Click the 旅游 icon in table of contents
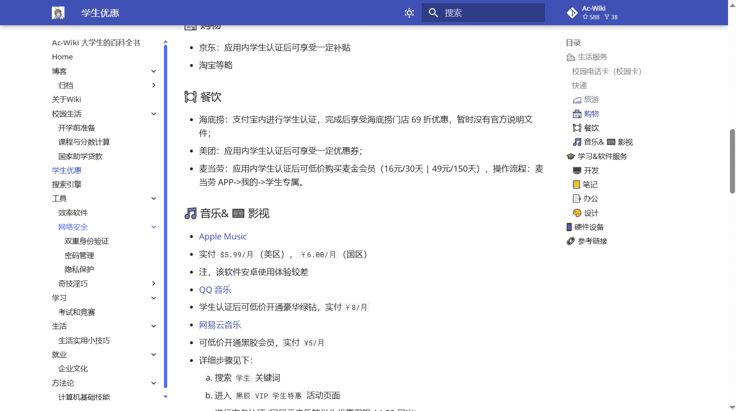 click(x=577, y=100)
